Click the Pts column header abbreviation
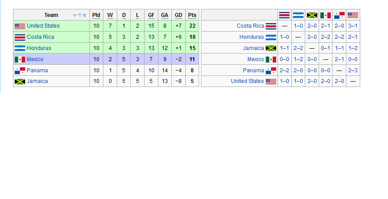The width and height of the screenshot is (388, 199). [192, 15]
